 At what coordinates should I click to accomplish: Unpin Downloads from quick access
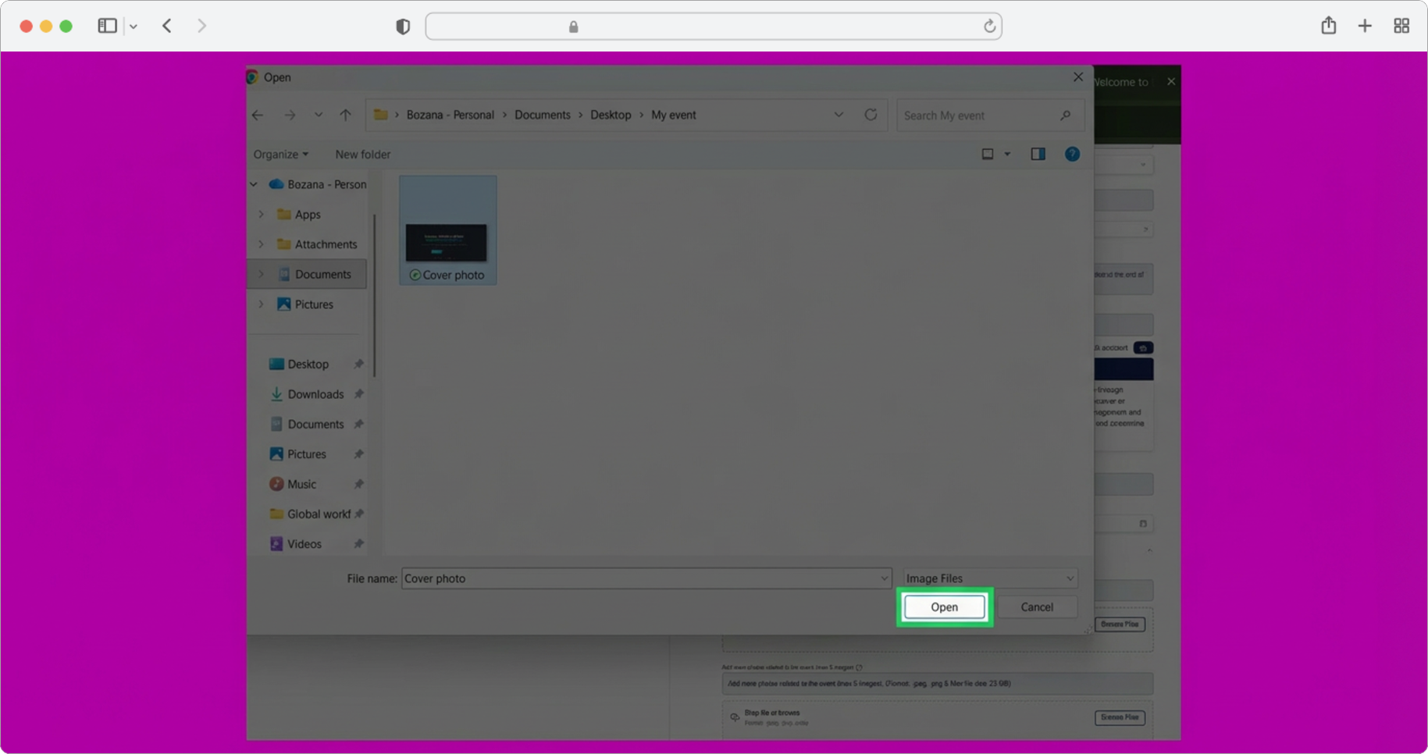pos(358,394)
